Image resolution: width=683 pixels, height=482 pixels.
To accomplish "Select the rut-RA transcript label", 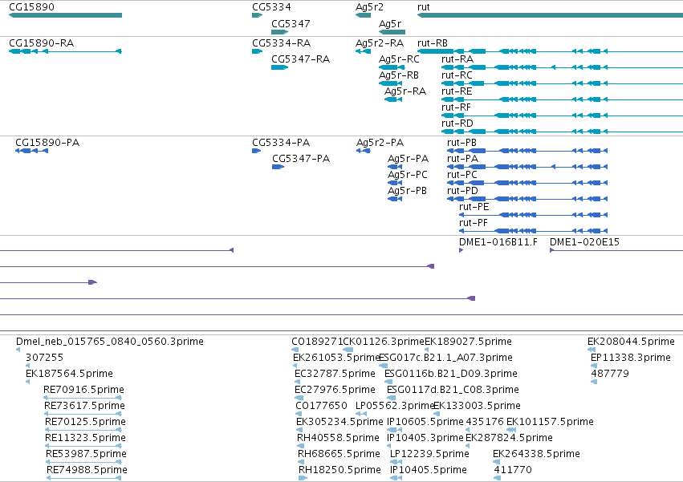I will [x=457, y=59].
